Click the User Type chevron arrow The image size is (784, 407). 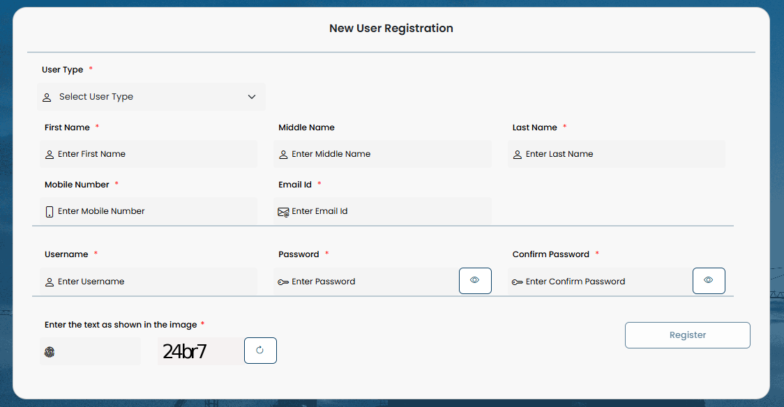[252, 97]
